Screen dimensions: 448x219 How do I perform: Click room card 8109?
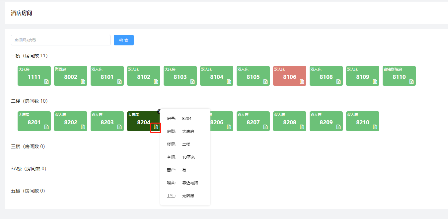pos(362,76)
